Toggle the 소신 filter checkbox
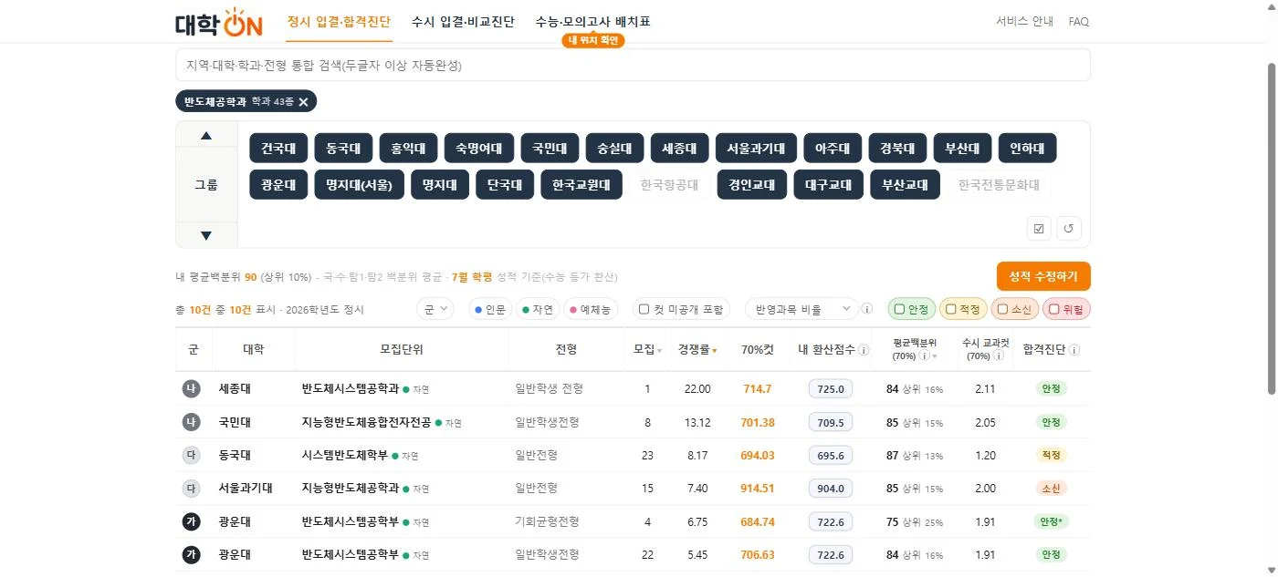Image resolution: width=1278 pixels, height=577 pixels. (x=1002, y=309)
